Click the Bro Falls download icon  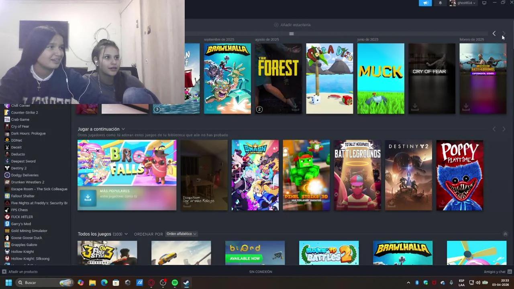88,197
